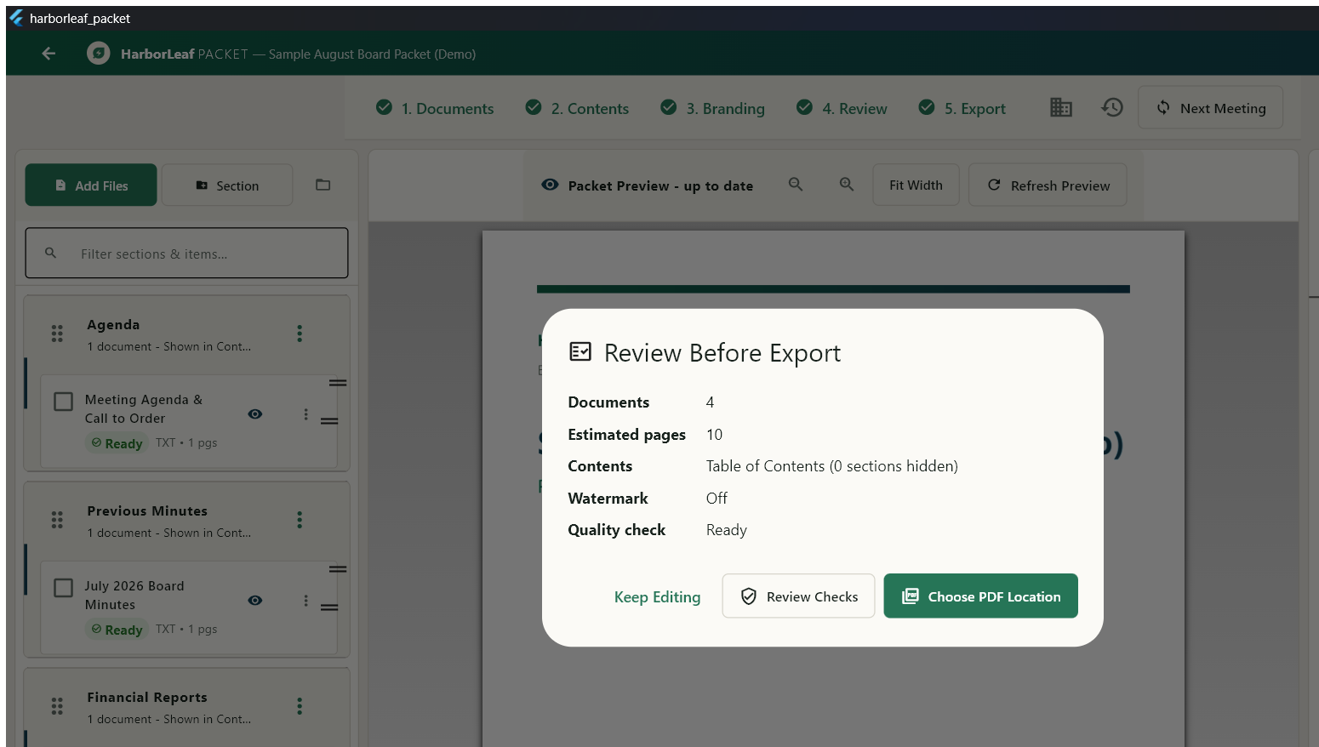Go to step 2. Contents
Screen dimensions: 1319x747
click(x=577, y=108)
